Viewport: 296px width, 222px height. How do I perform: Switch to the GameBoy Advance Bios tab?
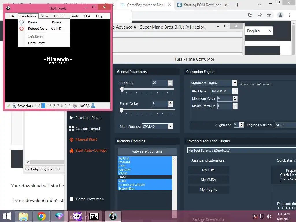click(x=145, y=5)
